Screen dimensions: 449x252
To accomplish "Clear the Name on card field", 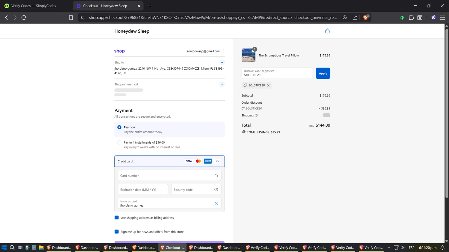I will (x=216, y=204).
